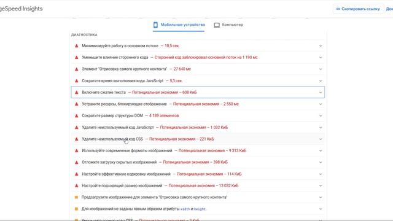Click the desktop computer monitor icon
The image size is (393, 221).
click(x=217, y=25)
